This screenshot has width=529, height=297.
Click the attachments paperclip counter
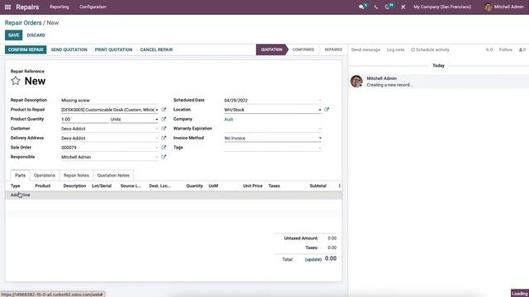[x=488, y=49]
